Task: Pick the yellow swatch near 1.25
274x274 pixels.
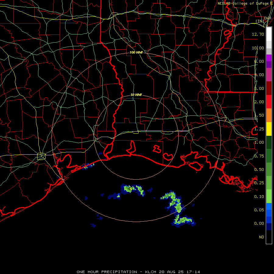Action: coord(269,129)
